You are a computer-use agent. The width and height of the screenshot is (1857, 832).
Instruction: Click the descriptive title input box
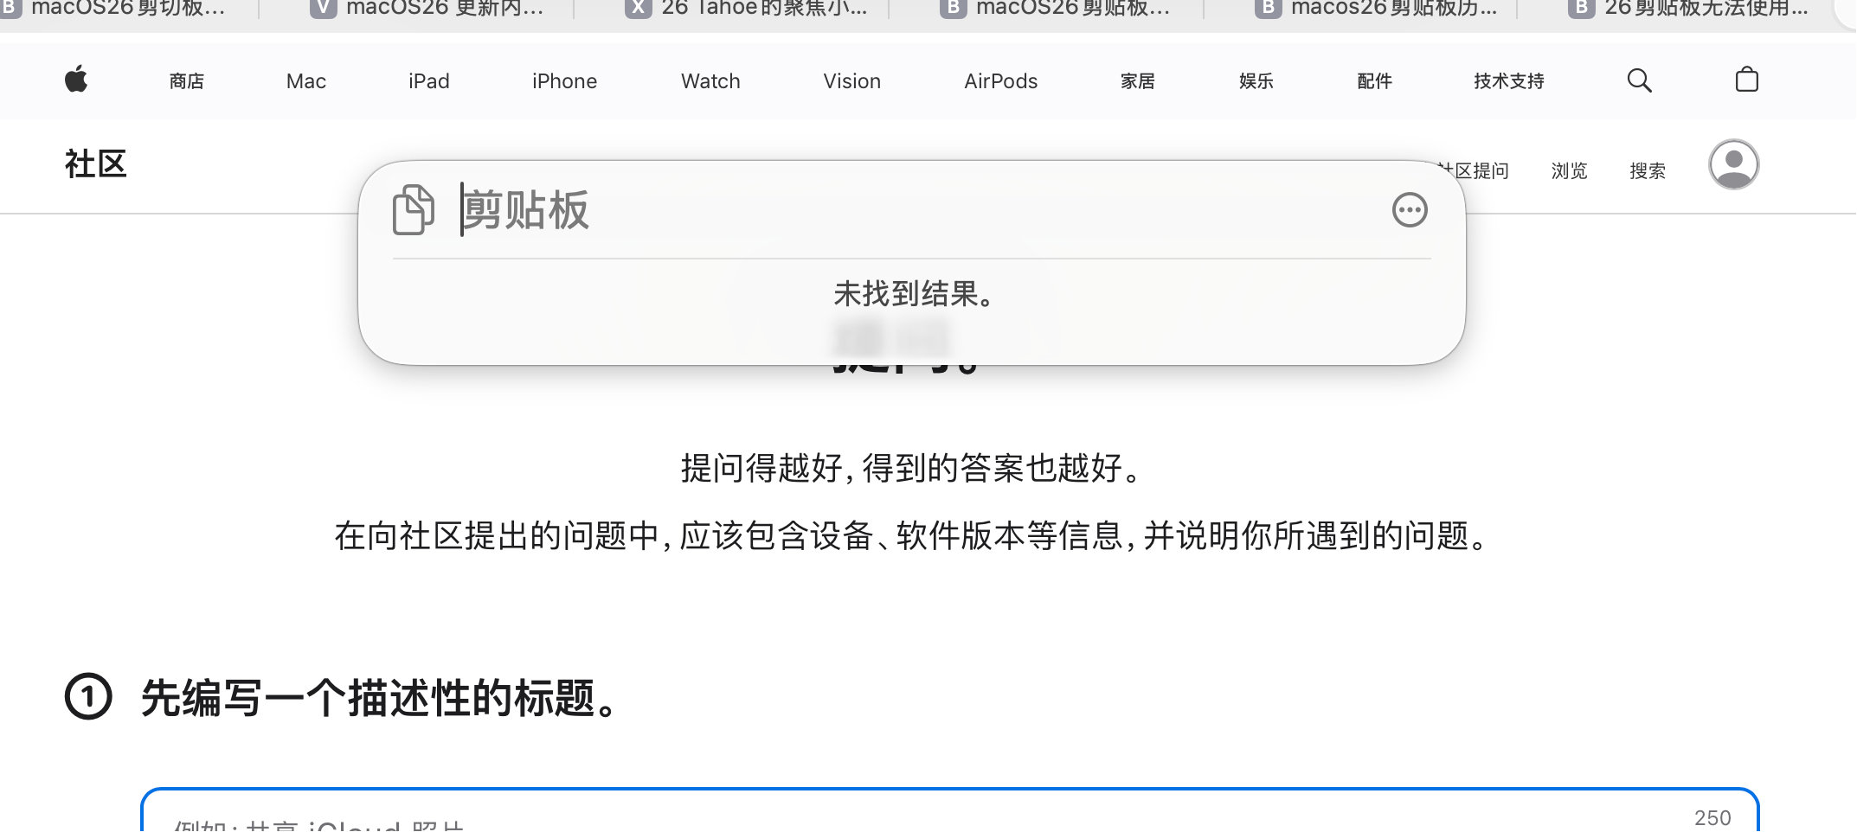point(949,813)
